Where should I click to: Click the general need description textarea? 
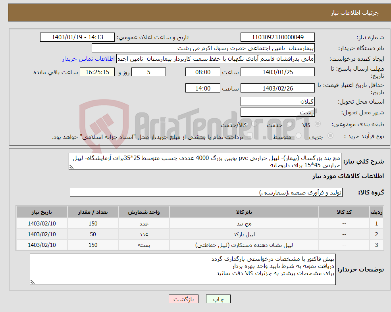pos(205,162)
